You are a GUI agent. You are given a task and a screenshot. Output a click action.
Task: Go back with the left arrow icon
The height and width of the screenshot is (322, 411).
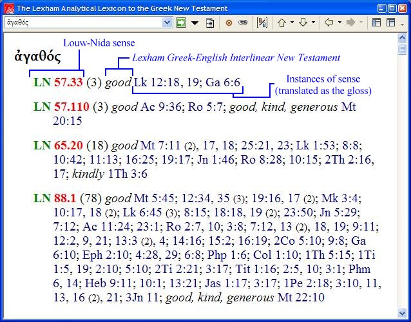329,23
